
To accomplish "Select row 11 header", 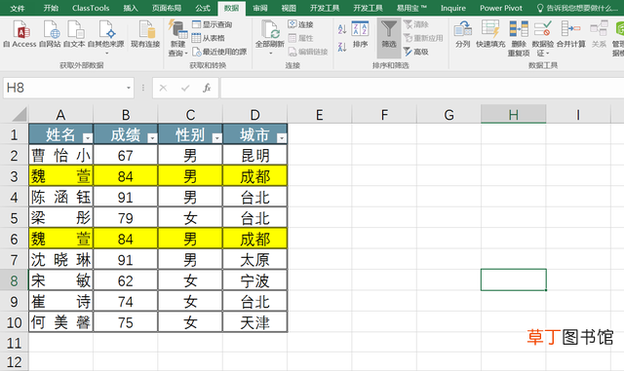I will pos(14,343).
